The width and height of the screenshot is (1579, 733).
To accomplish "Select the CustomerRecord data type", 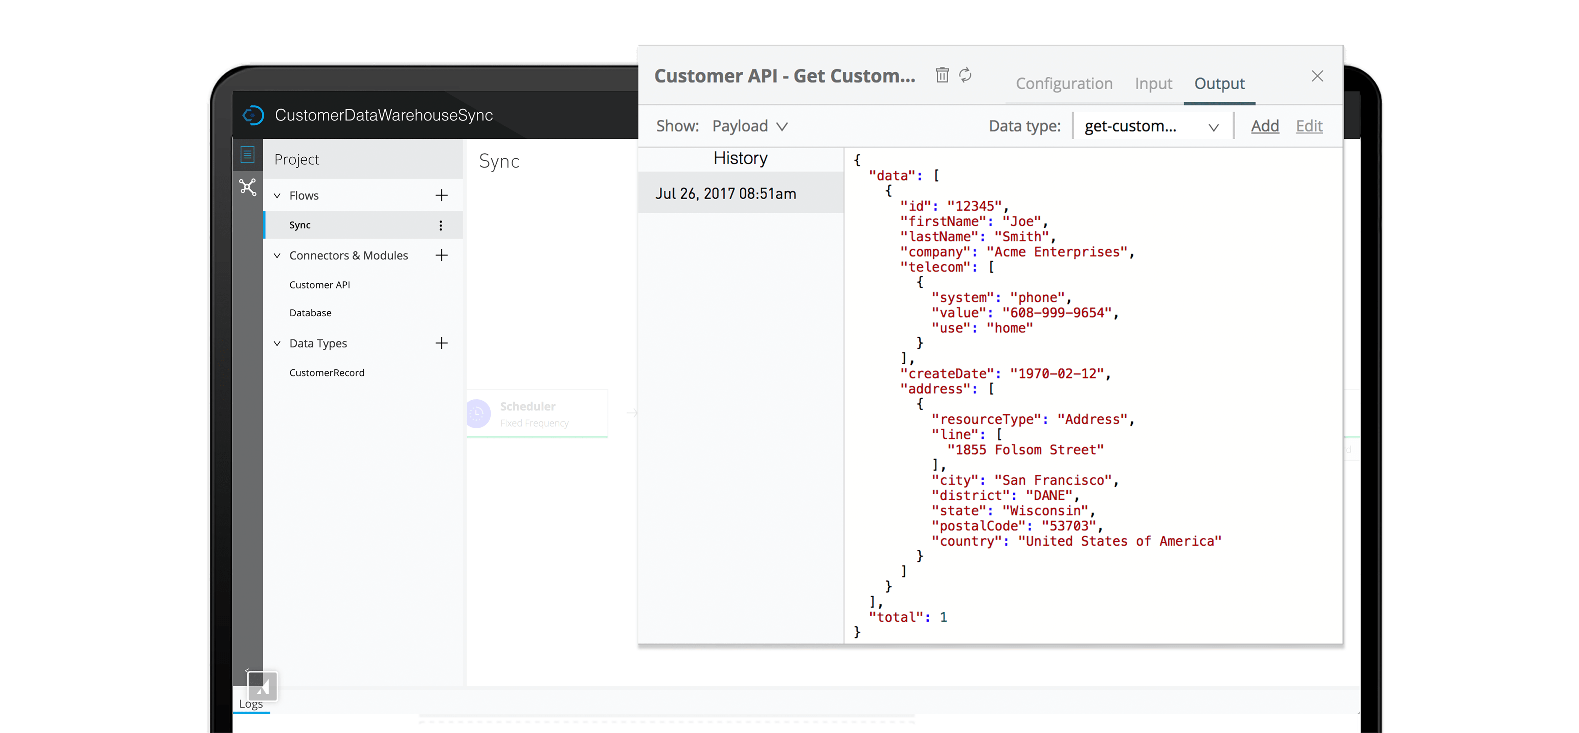I will (327, 372).
